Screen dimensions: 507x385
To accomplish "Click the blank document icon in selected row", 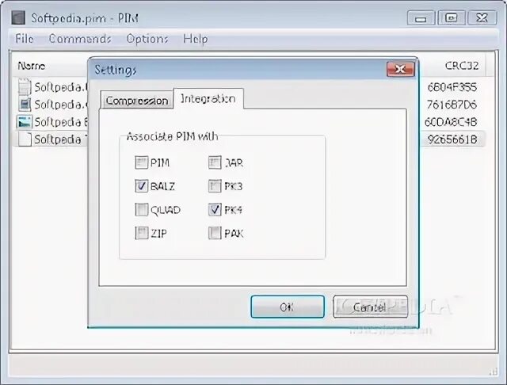I will coord(25,139).
